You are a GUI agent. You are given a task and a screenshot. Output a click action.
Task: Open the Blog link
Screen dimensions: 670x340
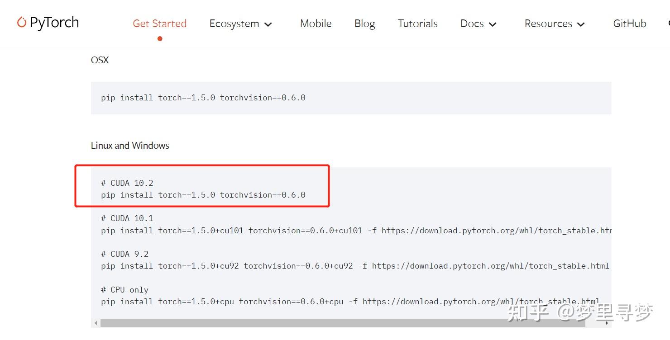pos(364,24)
